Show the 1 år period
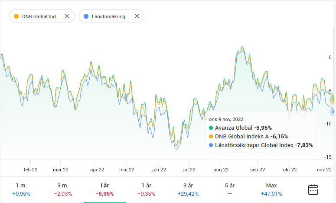 pos(146,190)
